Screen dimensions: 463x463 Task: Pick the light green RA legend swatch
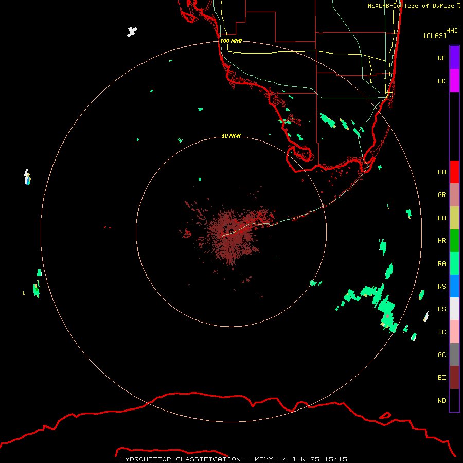pyautogui.click(x=454, y=263)
